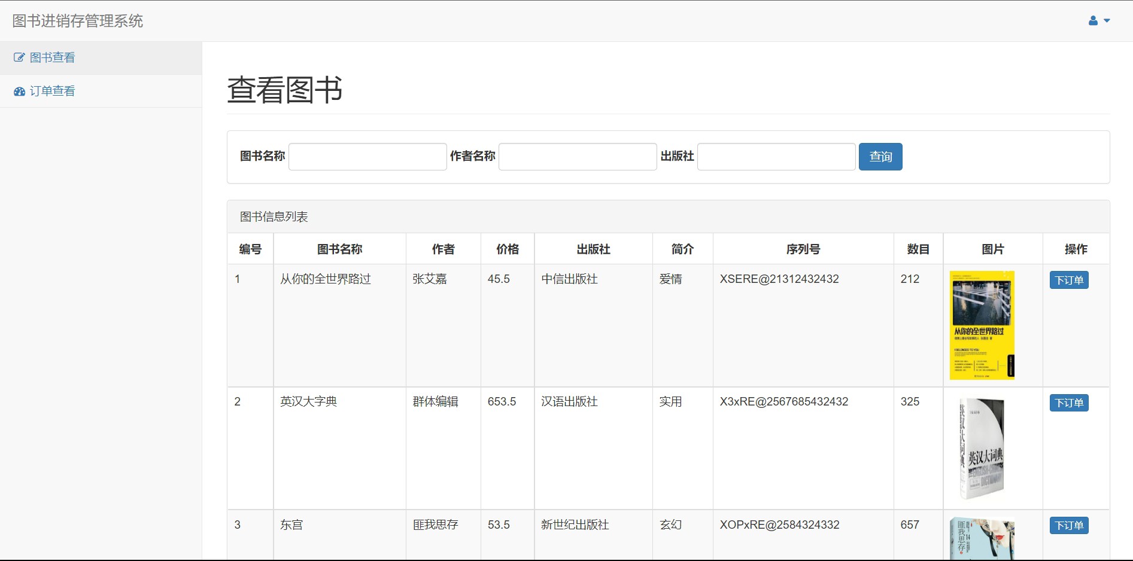Select serial number XSERE@21312432432
The width and height of the screenshot is (1133, 561).
click(x=779, y=279)
